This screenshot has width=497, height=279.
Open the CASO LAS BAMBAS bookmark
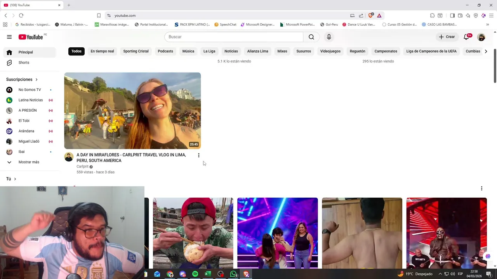[439, 24]
